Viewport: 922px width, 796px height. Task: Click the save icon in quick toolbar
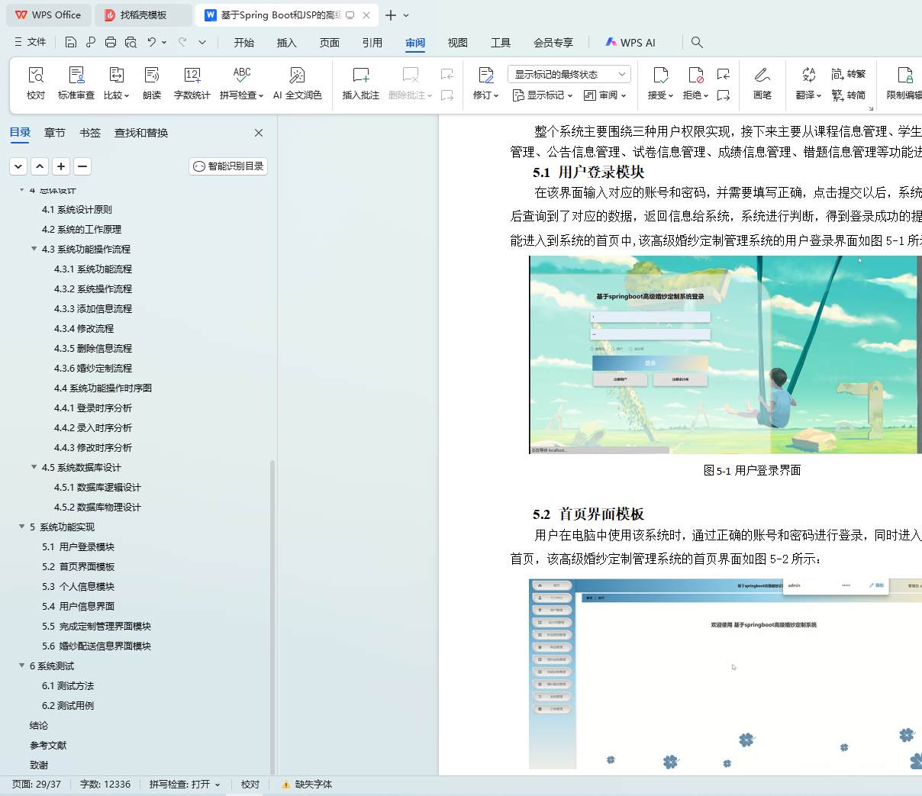[x=71, y=42]
